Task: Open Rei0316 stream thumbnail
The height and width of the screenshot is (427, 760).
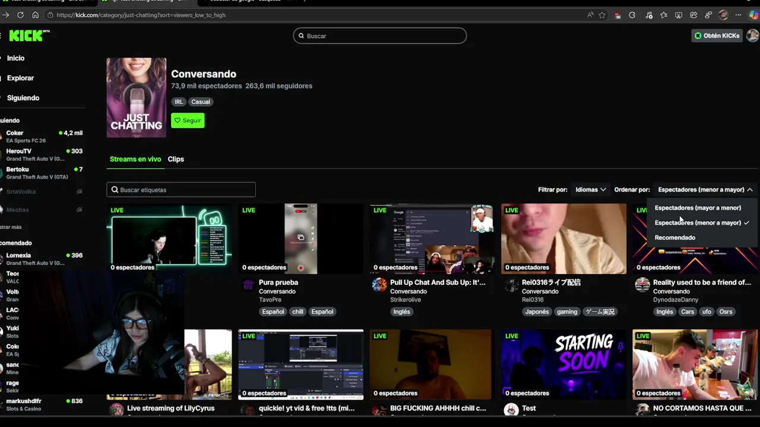Action: coord(563,239)
